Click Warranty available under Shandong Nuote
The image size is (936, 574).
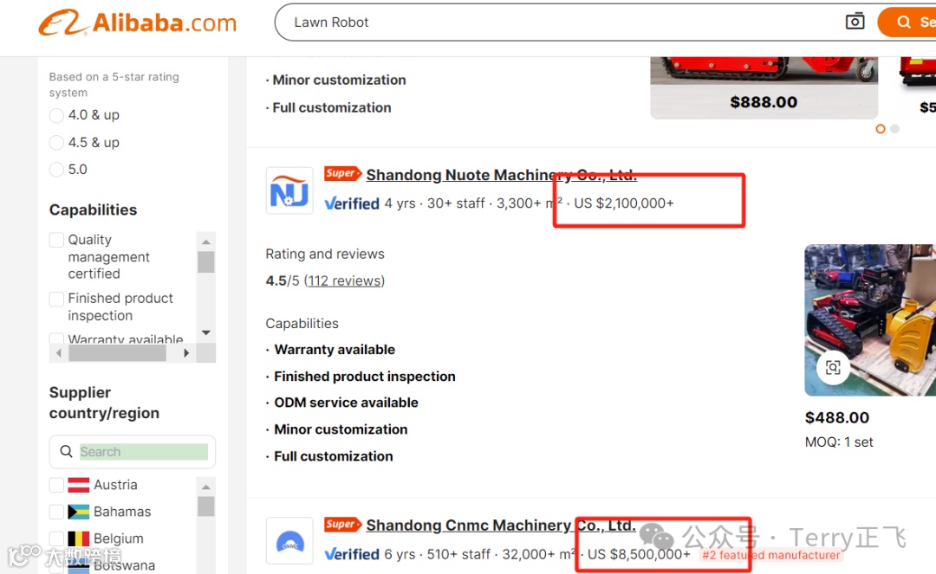[x=335, y=349]
